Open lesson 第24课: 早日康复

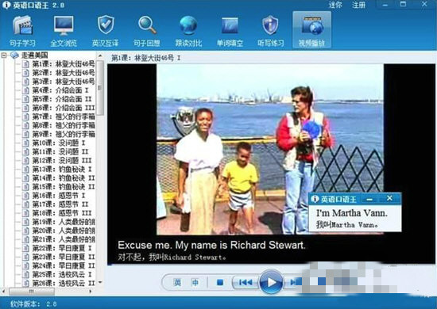(x=64, y=265)
